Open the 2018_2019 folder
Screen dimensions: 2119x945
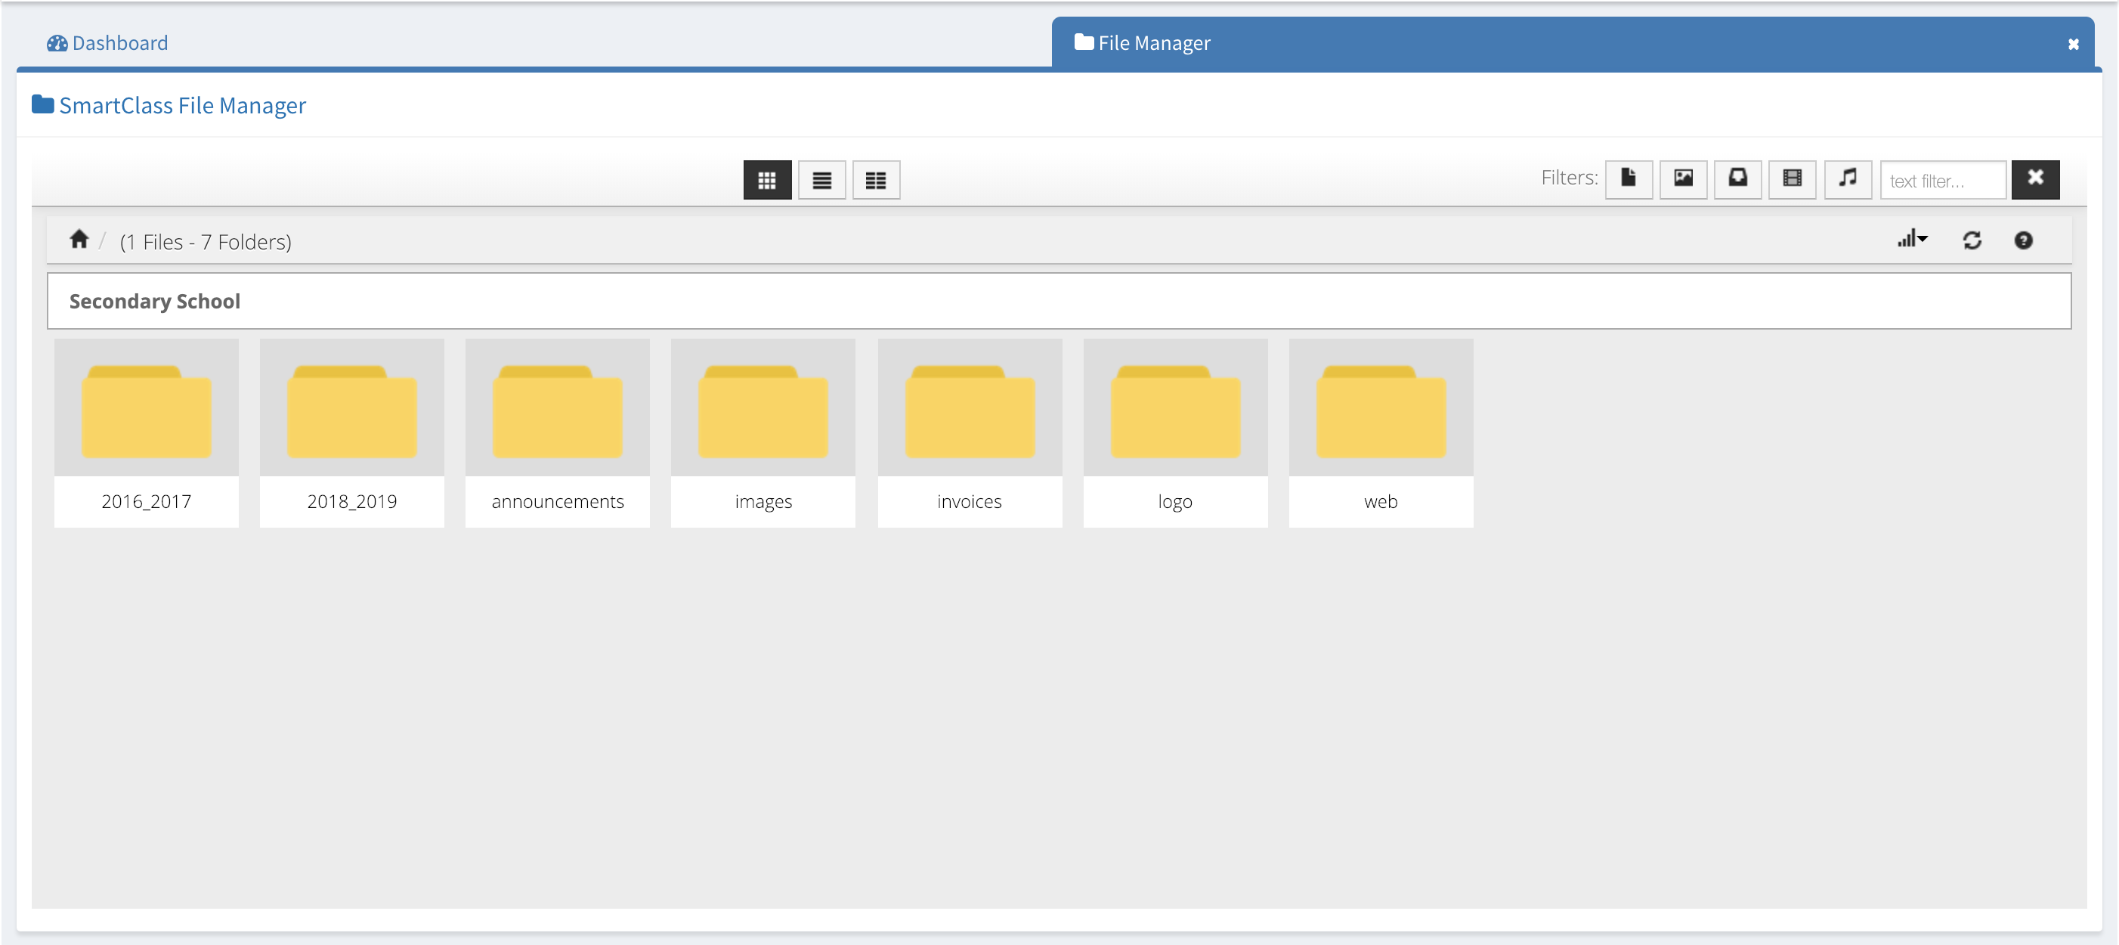pyautogui.click(x=351, y=432)
